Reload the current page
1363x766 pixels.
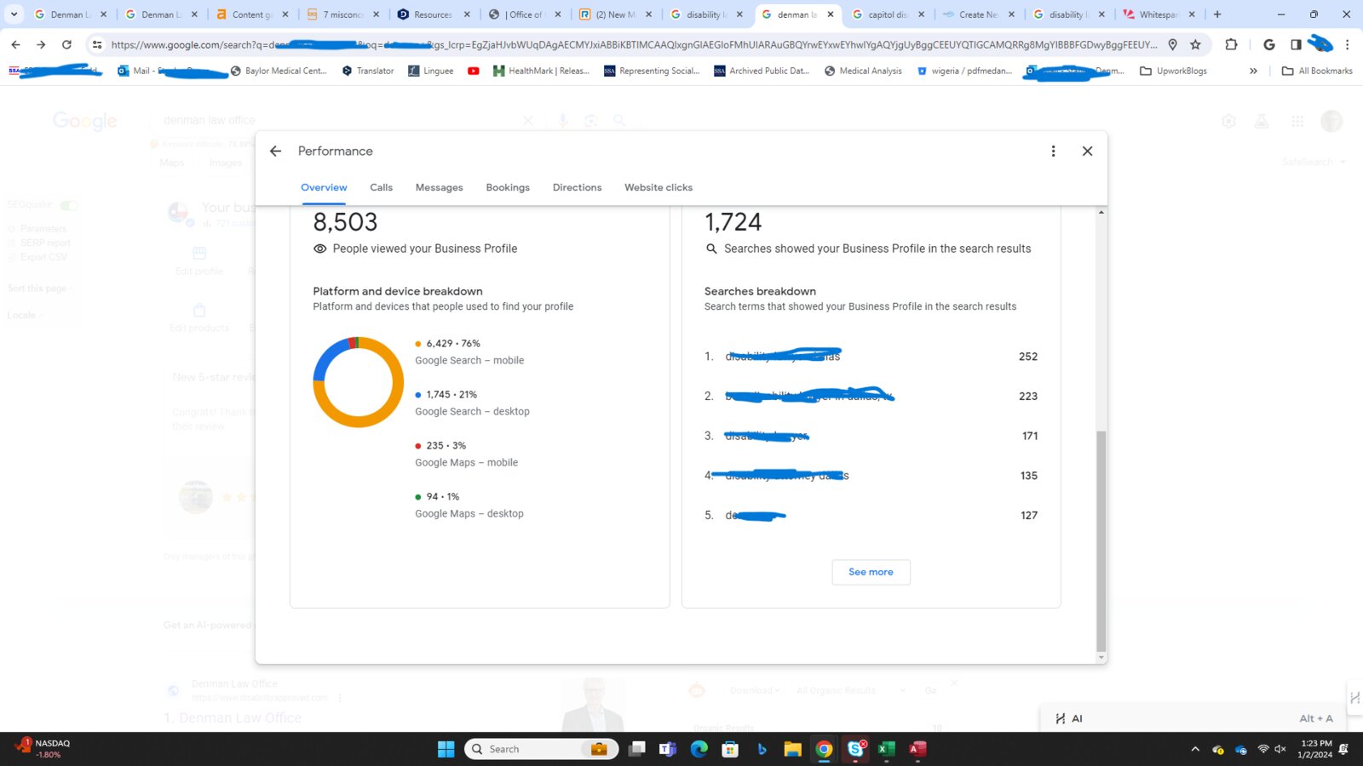tap(66, 44)
